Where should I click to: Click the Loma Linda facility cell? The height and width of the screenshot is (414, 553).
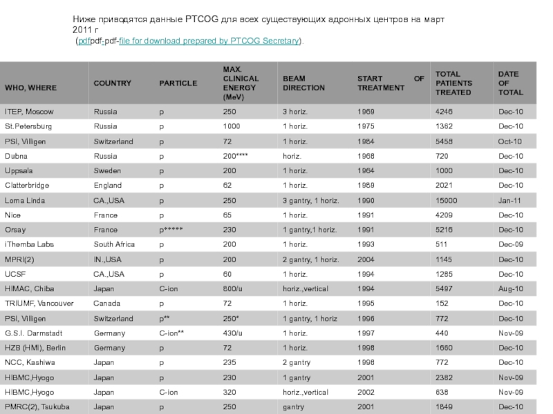[x=25, y=200]
